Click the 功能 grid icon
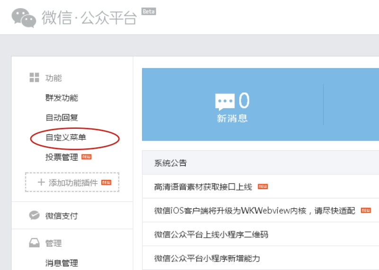The width and height of the screenshot is (379, 270). click(x=34, y=78)
